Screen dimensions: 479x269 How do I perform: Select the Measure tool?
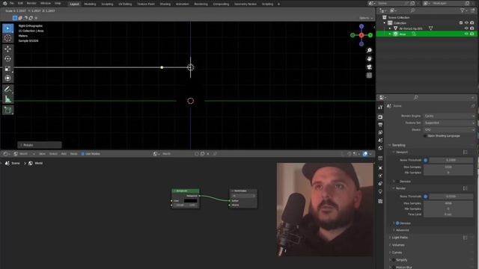[x=8, y=99]
